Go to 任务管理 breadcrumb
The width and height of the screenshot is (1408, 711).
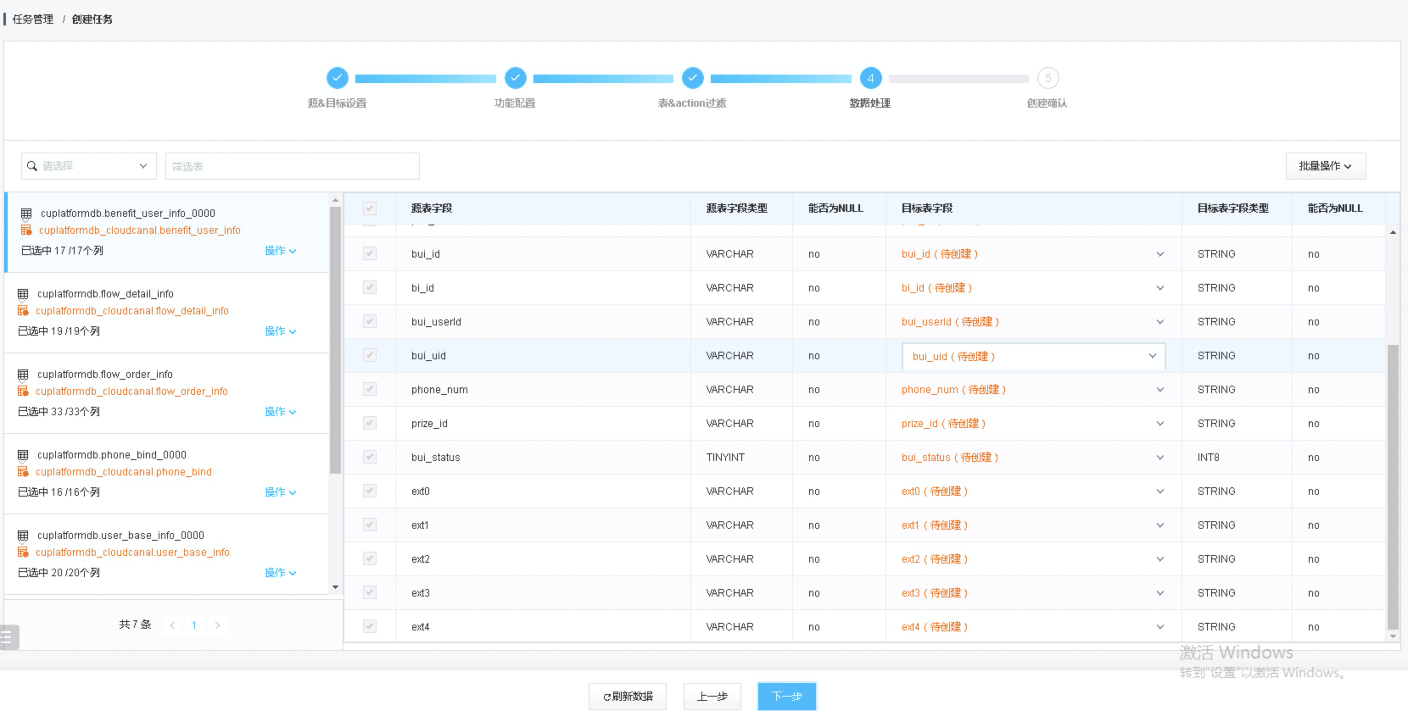(x=33, y=19)
